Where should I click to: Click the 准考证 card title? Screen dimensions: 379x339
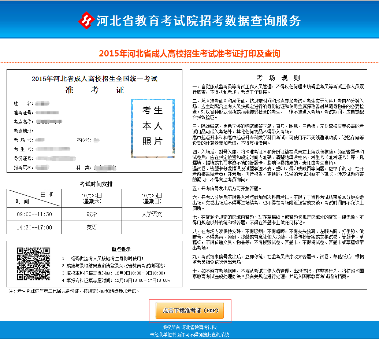(x=94, y=90)
